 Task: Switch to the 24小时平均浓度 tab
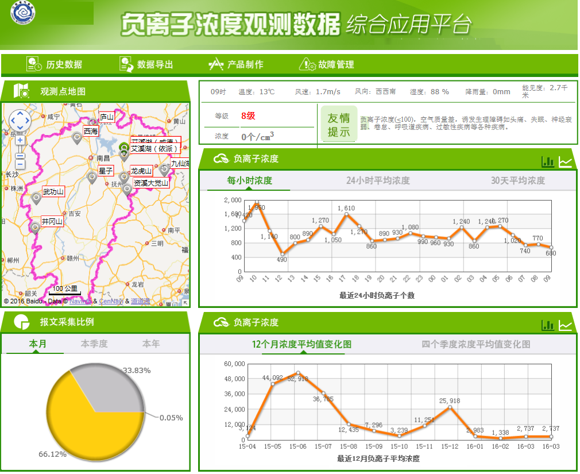pos(378,180)
